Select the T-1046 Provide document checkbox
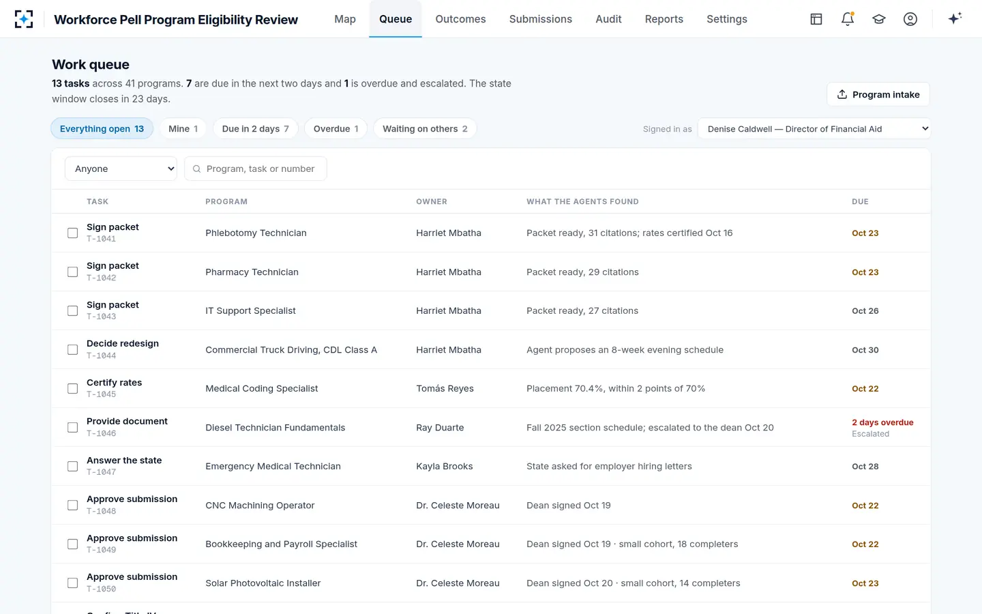This screenshot has width=982, height=614. click(72, 428)
